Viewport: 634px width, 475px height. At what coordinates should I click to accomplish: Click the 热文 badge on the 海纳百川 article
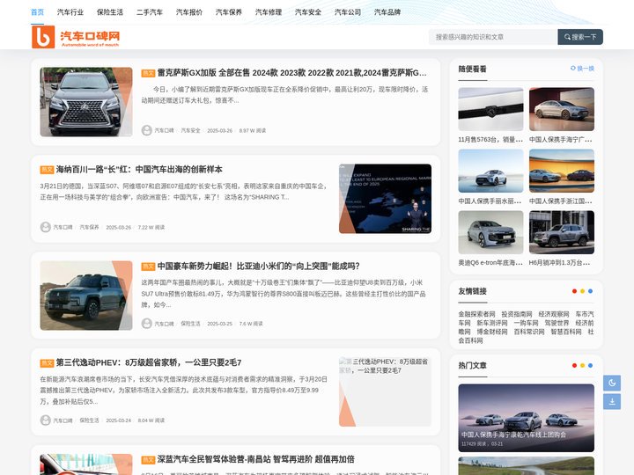(x=47, y=170)
